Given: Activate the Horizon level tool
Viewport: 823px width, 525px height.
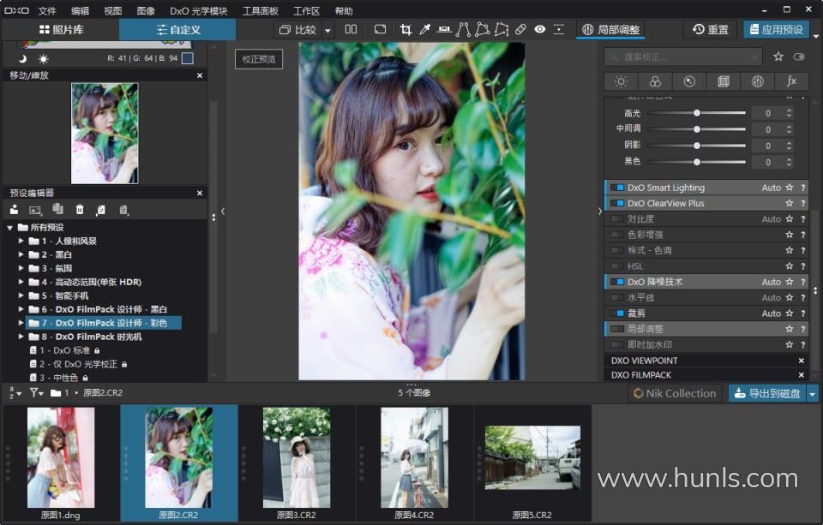Looking at the screenshot, I should [444, 30].
